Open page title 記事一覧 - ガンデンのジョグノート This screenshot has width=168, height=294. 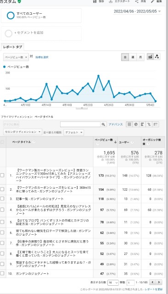tap(40, 199)
